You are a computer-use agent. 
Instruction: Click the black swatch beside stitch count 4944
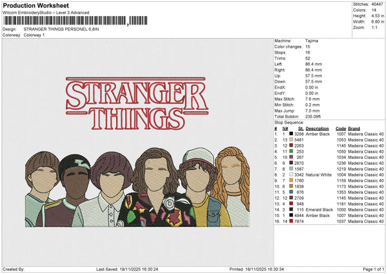291,215
